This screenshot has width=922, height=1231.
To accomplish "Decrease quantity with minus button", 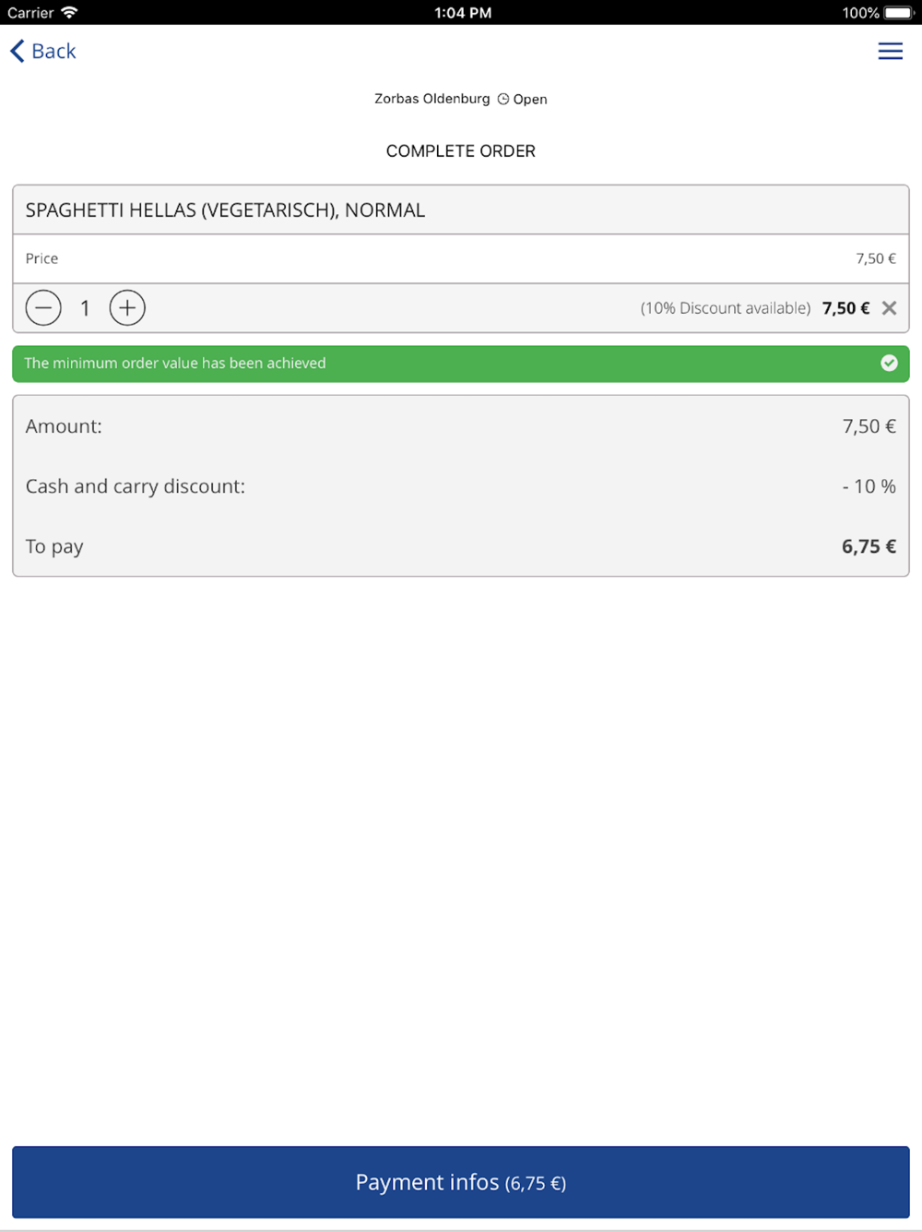I will pos(43,308).
